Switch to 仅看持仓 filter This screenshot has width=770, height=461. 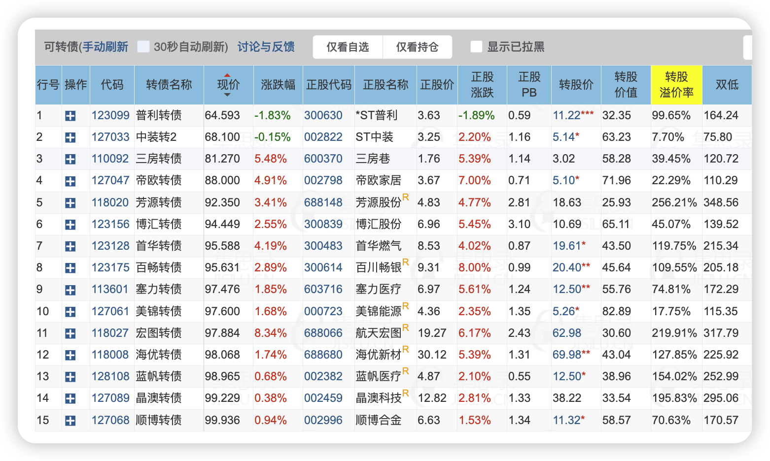point(418,47)
